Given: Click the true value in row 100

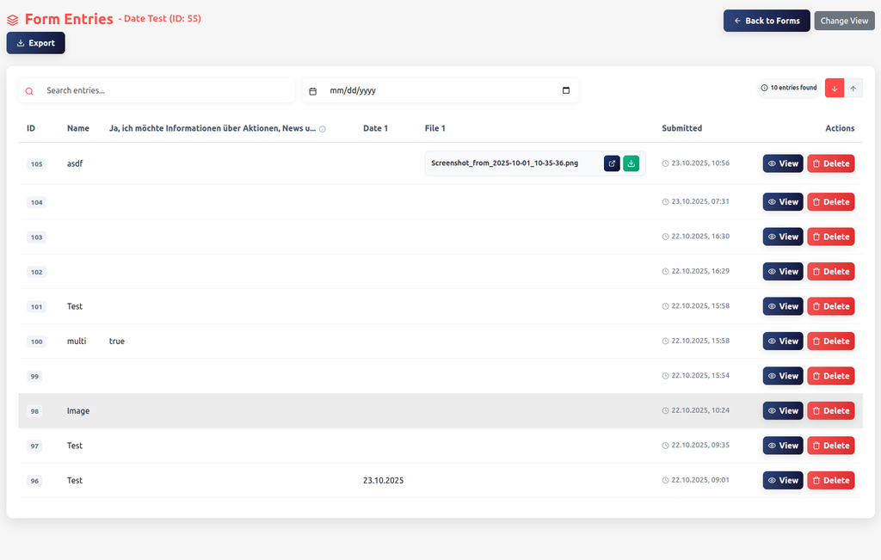Looking at the screenshot, I should pyautogui.click(x=117, y=341).
